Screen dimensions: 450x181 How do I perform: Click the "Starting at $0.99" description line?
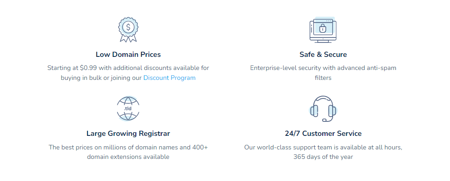click(128, 68)
